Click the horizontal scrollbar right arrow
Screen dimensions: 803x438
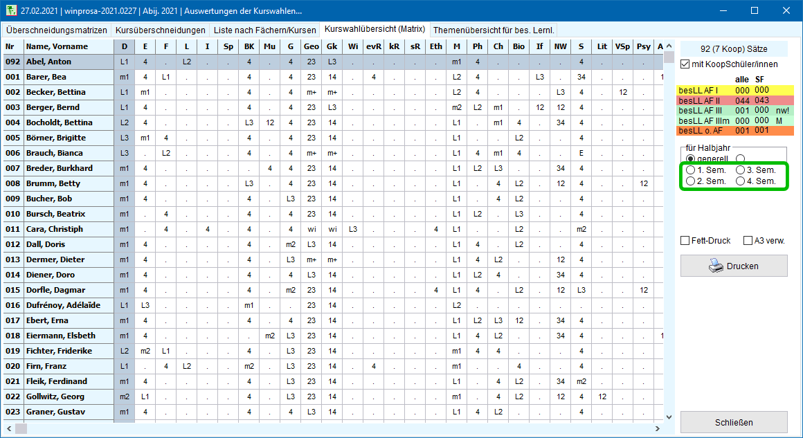tap(658, 428)
